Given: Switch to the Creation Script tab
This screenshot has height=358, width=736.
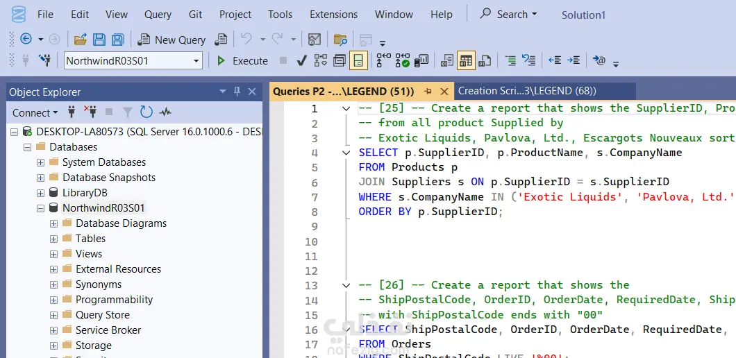Looking at the screenshot, I should click(527, 91).
